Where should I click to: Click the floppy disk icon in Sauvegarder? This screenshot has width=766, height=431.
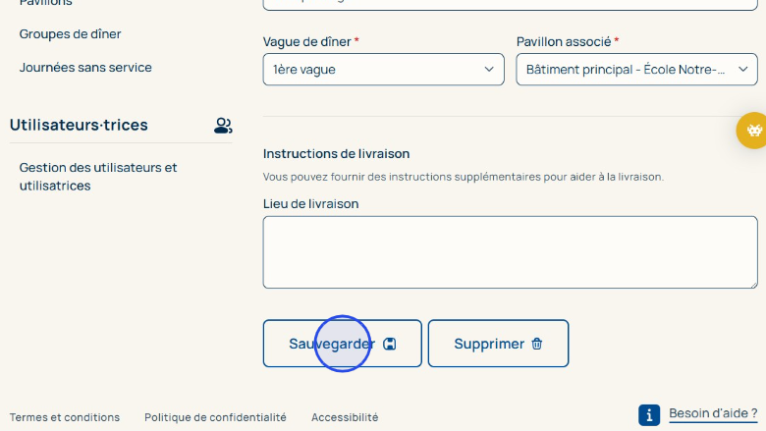pos(390,344)
